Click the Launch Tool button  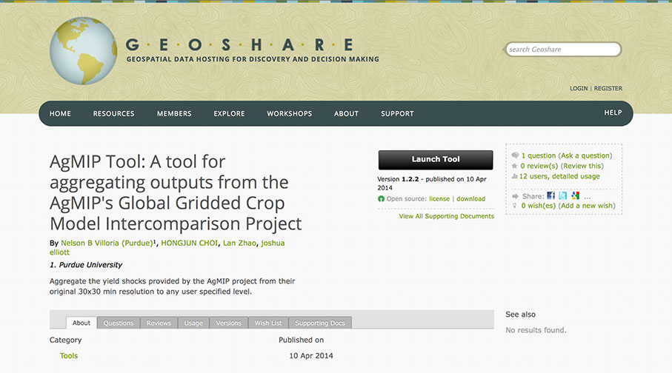436,159
